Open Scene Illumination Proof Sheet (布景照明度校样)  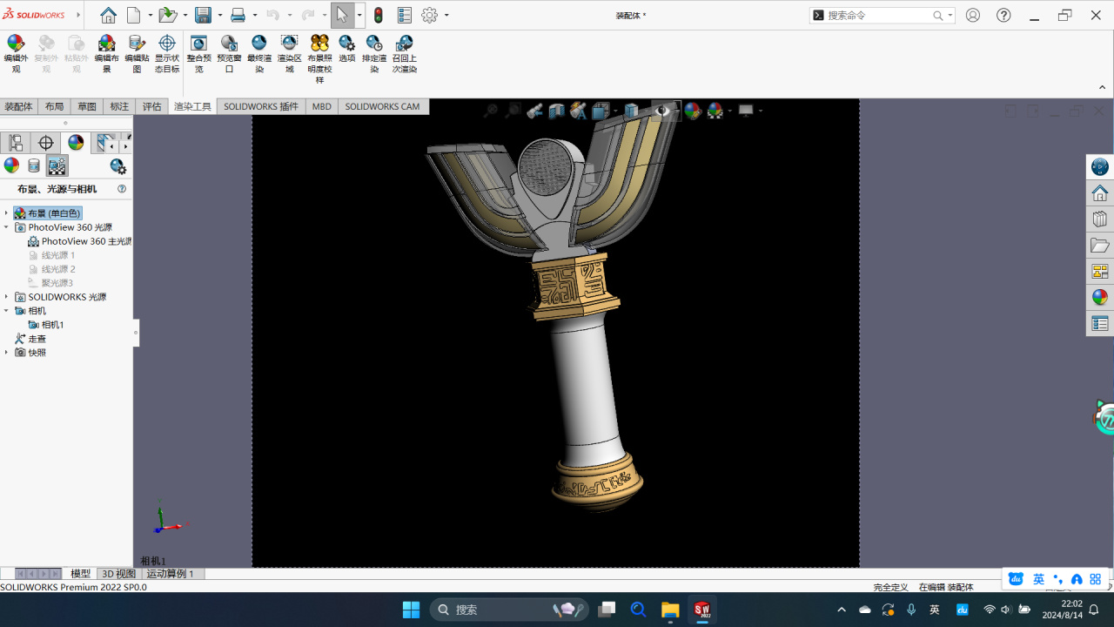319,58
